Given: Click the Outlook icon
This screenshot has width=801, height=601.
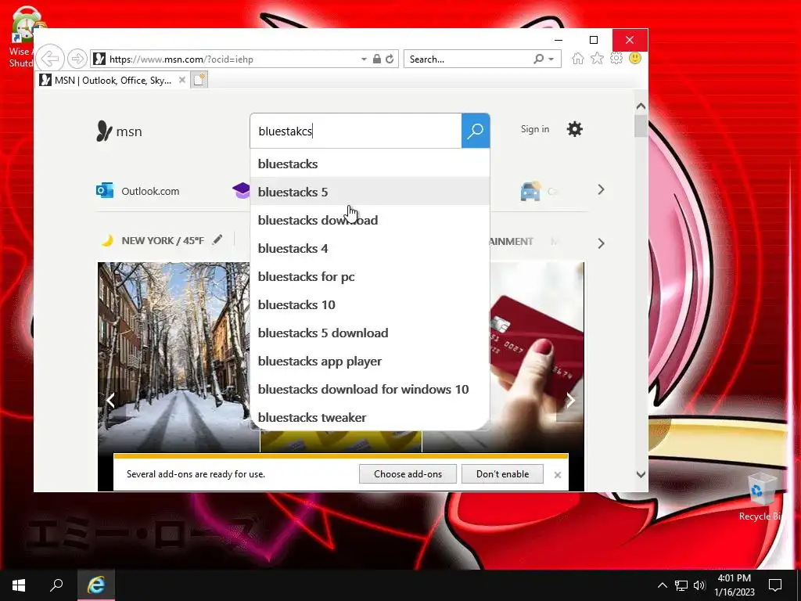Looking at the screenshot, I should (x=106, y=191).
